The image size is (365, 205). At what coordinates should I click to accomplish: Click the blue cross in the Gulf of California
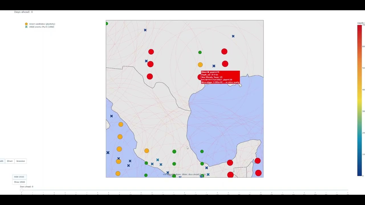[x=111, y=116]
